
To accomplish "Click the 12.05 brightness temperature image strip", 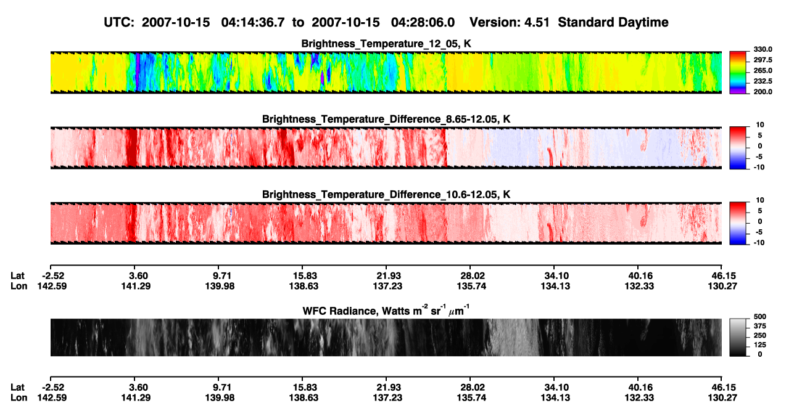I will [386, 72].
